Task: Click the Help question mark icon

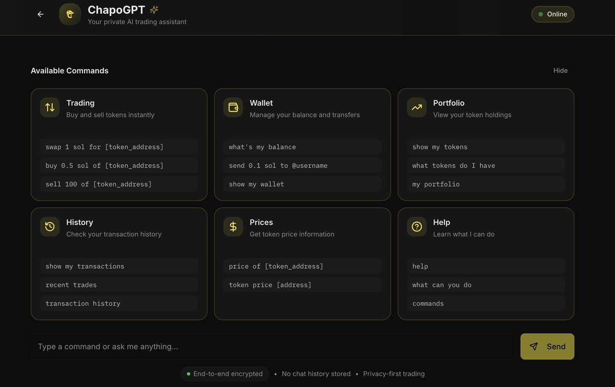Action: (417, 227)
